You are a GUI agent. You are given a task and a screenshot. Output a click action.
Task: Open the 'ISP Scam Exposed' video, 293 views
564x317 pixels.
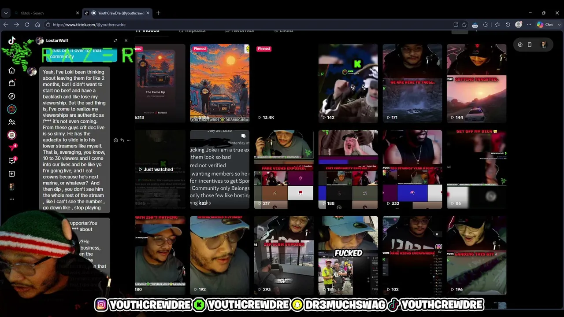click(284, 255)
